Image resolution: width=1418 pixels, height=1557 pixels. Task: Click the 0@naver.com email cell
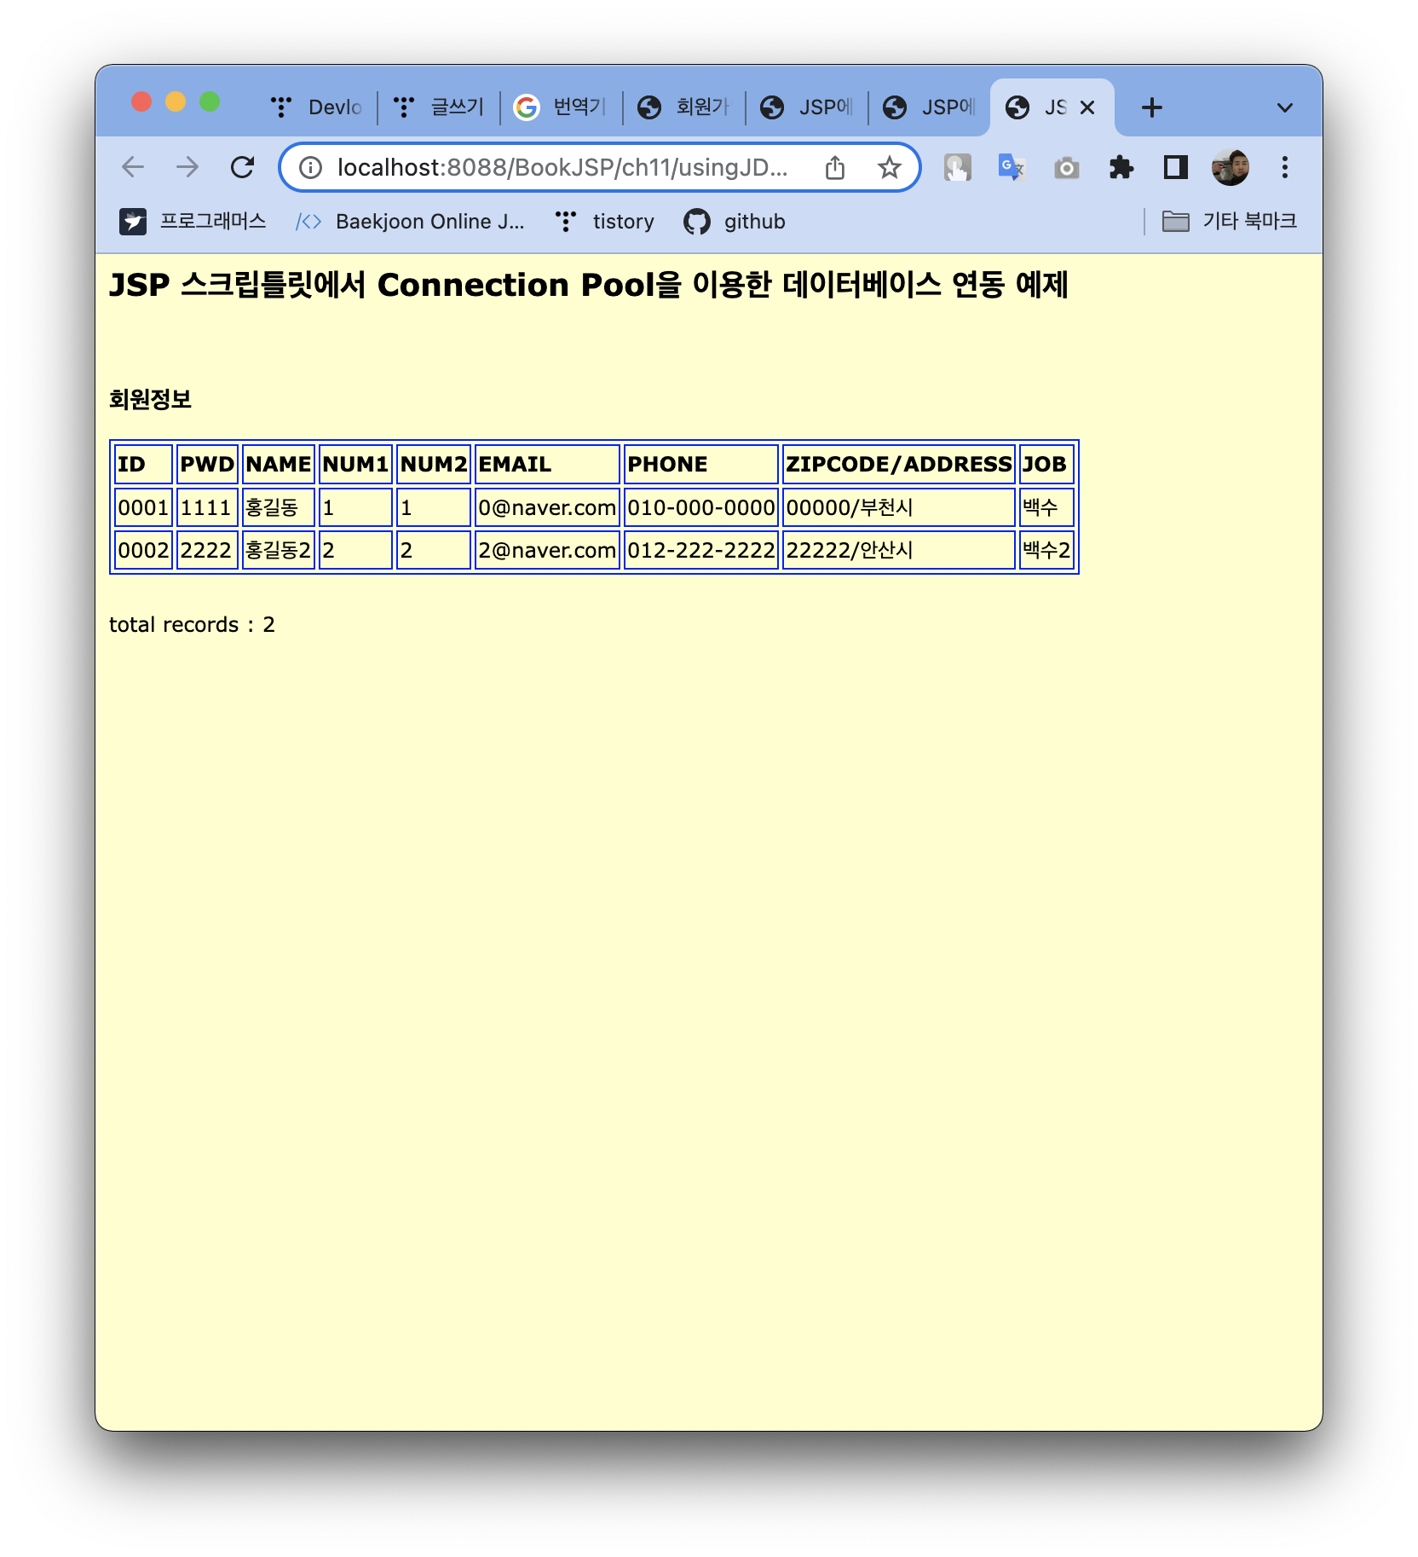tap(547, 507)
